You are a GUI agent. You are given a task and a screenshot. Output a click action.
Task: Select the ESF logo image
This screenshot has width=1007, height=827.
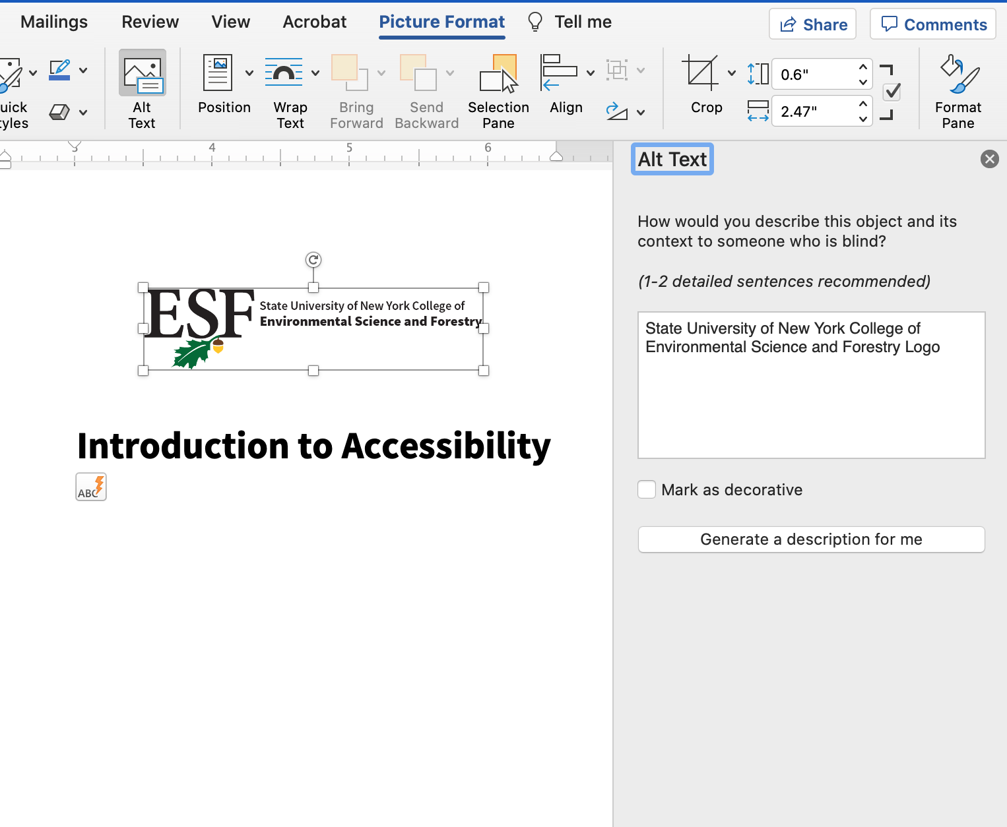313,328
